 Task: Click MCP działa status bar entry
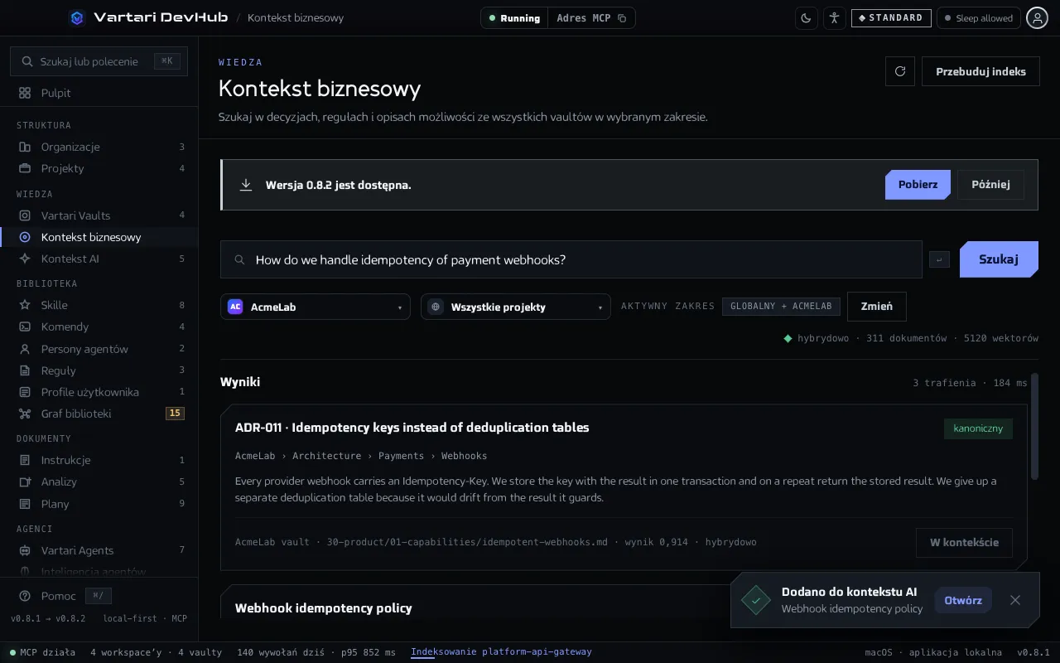tap(42, 652)
